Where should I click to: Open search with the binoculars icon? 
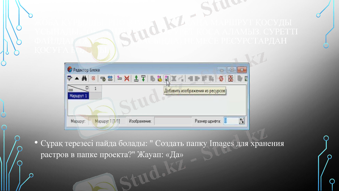click(84, 79)
